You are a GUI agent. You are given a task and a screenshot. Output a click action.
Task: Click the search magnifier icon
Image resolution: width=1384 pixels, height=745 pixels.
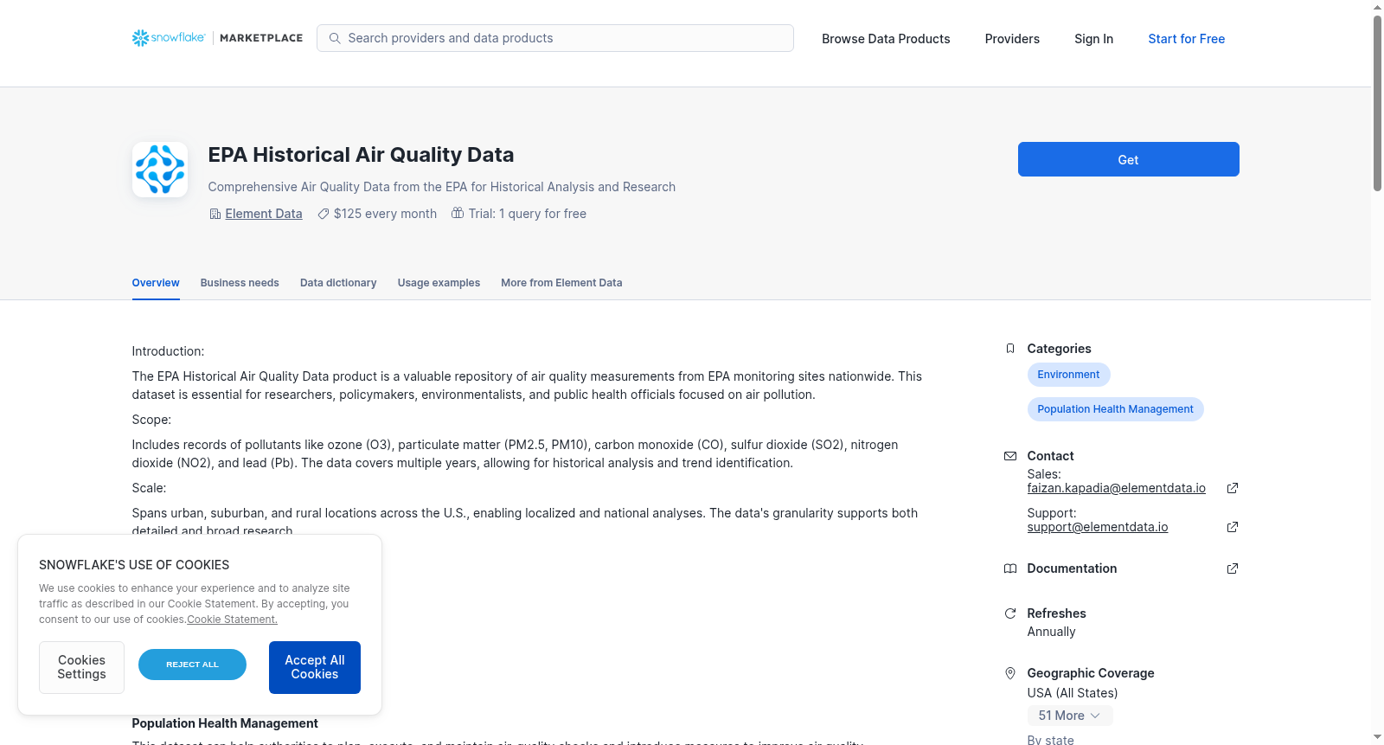pyautogui.click(x=335, y=38)
